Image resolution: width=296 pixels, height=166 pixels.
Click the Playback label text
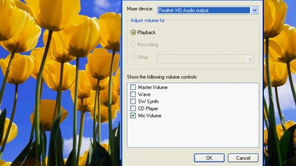coord(147,33)
